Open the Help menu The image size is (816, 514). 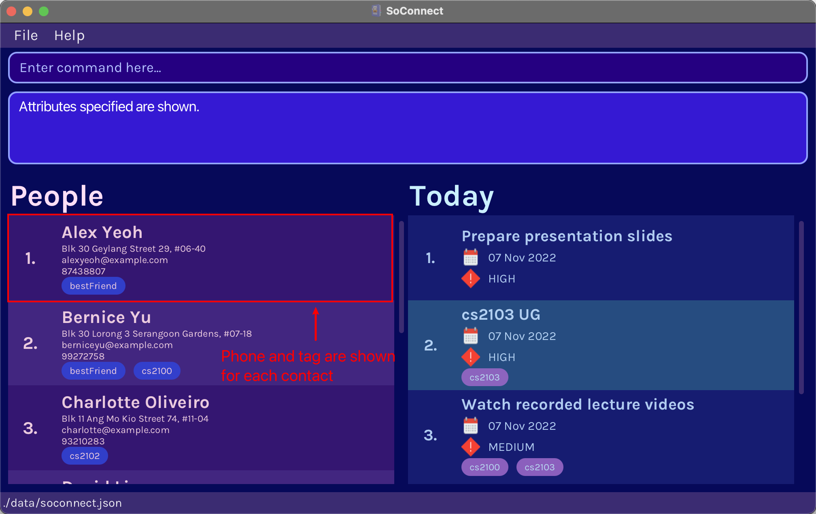click(70, 36)
